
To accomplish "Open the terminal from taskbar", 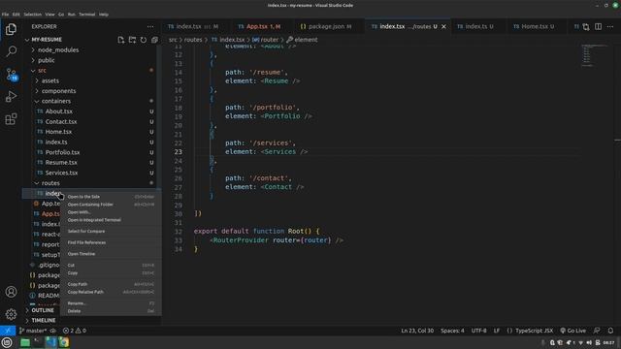I will coord(38,342).
